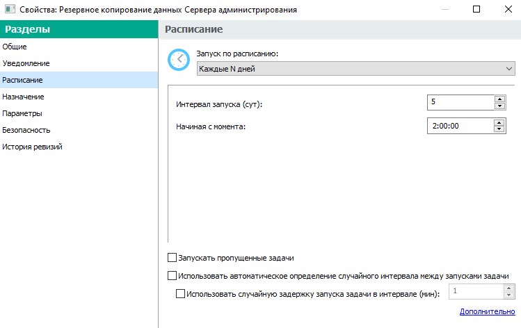521x328 pixels.
Task: Open the Дополнительно link
Action: click(x=487, y=311)
